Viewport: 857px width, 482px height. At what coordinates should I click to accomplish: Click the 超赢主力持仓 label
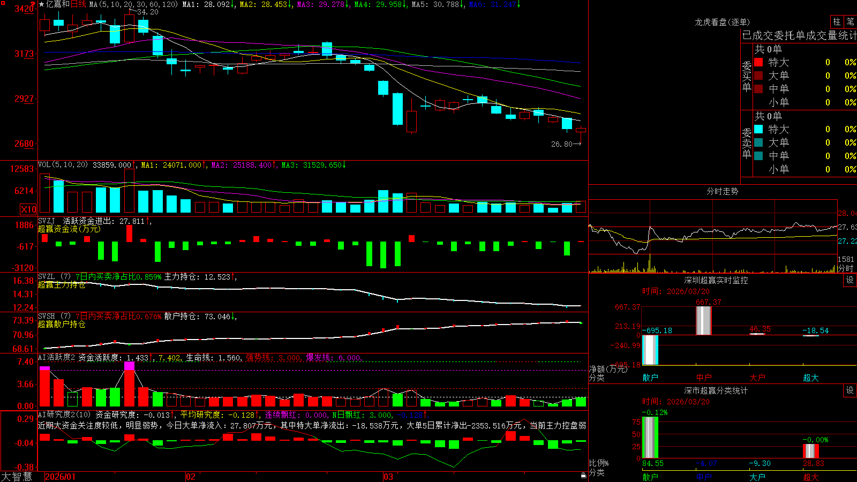click(x=61, y=284)
